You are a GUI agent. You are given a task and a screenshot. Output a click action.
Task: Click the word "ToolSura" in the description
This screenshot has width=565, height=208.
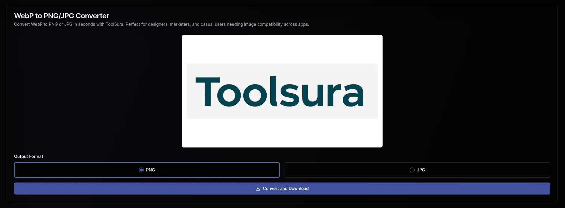click(x=115, y=24)
